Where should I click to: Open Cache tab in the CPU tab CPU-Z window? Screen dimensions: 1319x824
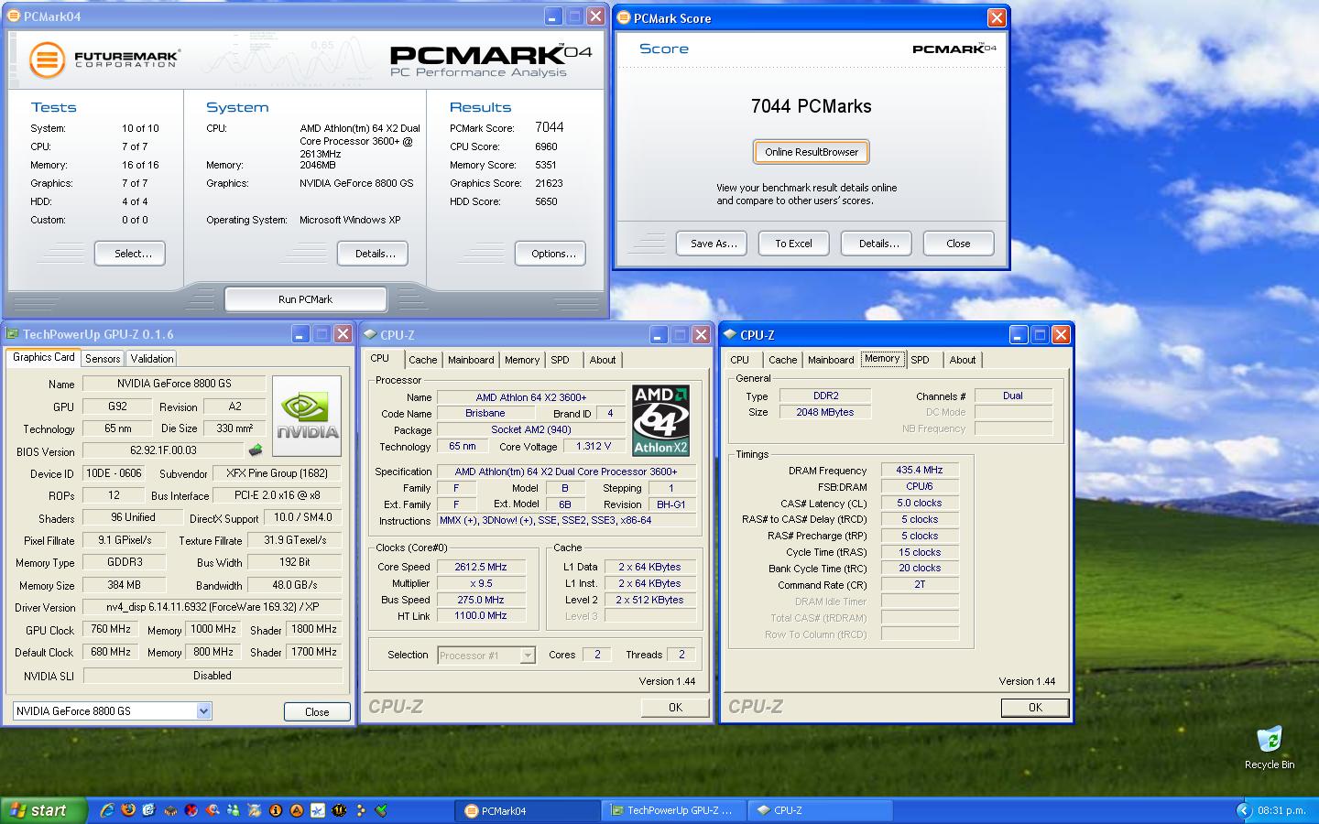pyautogui.click(x=422, y=360)
